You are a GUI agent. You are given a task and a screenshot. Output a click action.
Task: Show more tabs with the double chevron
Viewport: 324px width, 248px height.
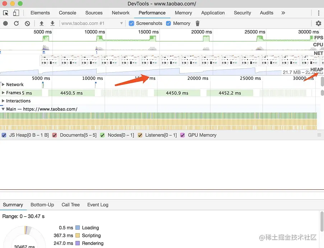[x=283, y=13]
